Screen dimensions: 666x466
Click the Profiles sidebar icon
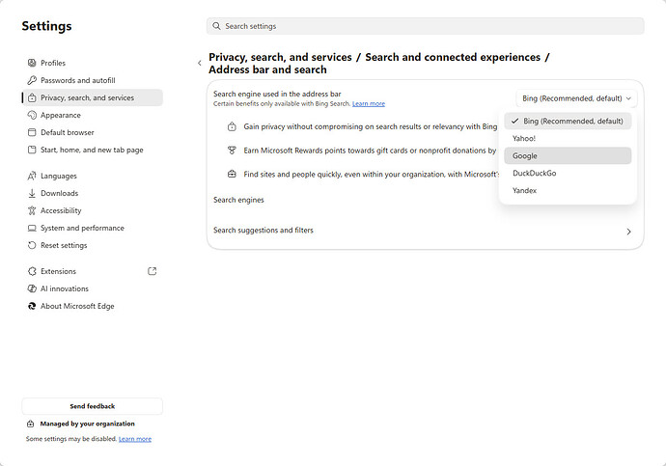(x=32, y=63)
